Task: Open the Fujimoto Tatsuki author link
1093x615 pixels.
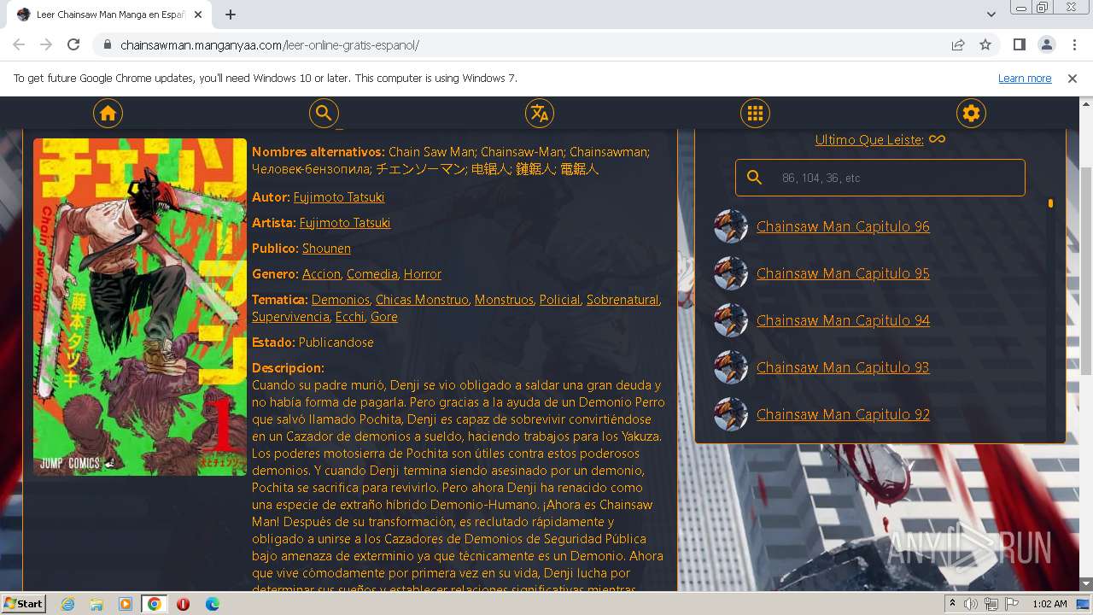Action: (339, 196)
